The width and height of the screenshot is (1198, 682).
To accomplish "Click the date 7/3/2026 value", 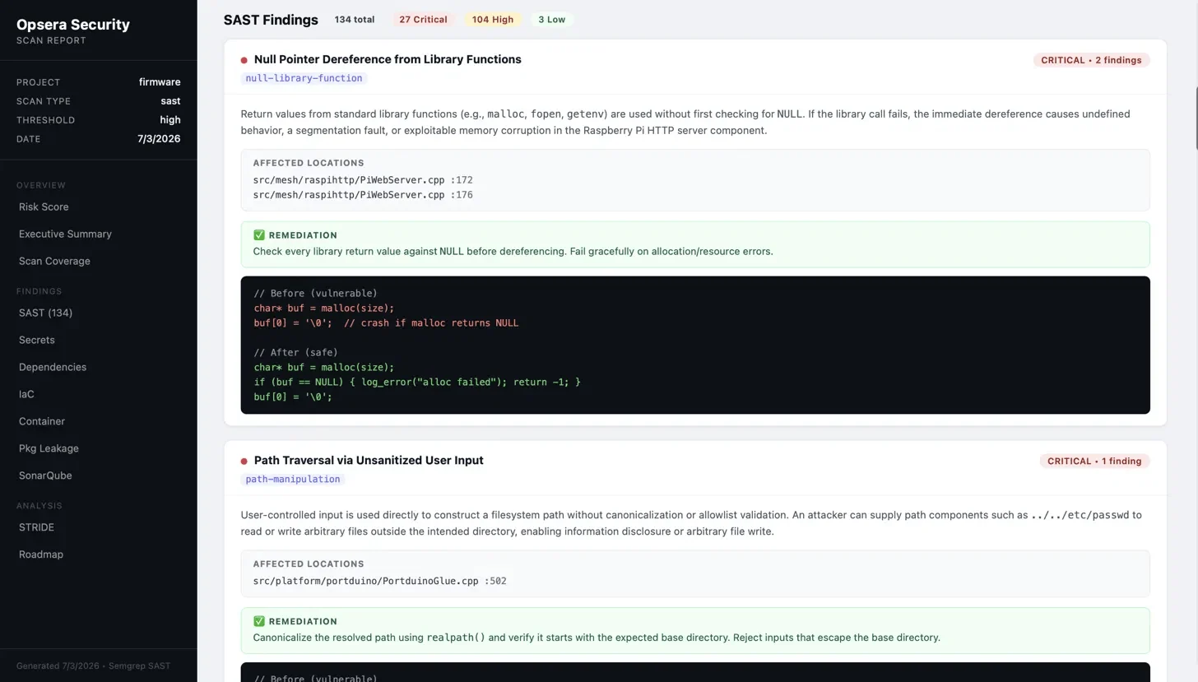I will tap(159, 139).
